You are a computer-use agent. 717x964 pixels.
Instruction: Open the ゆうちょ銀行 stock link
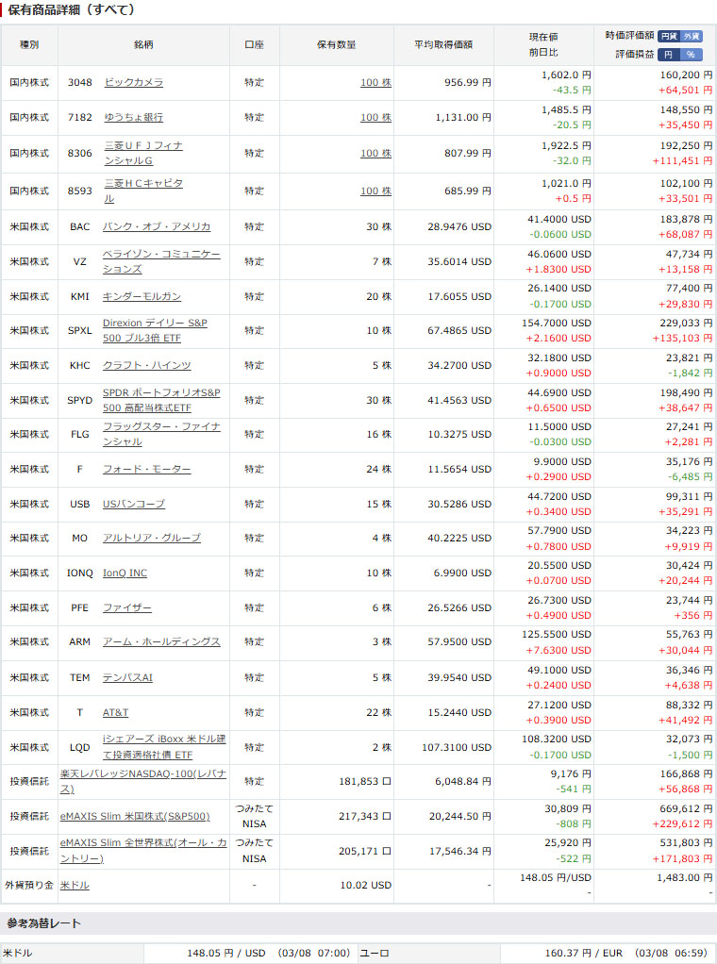point(133,118)
